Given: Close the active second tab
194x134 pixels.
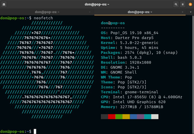Looking at the screenshot, I should [x=184, y=12].
